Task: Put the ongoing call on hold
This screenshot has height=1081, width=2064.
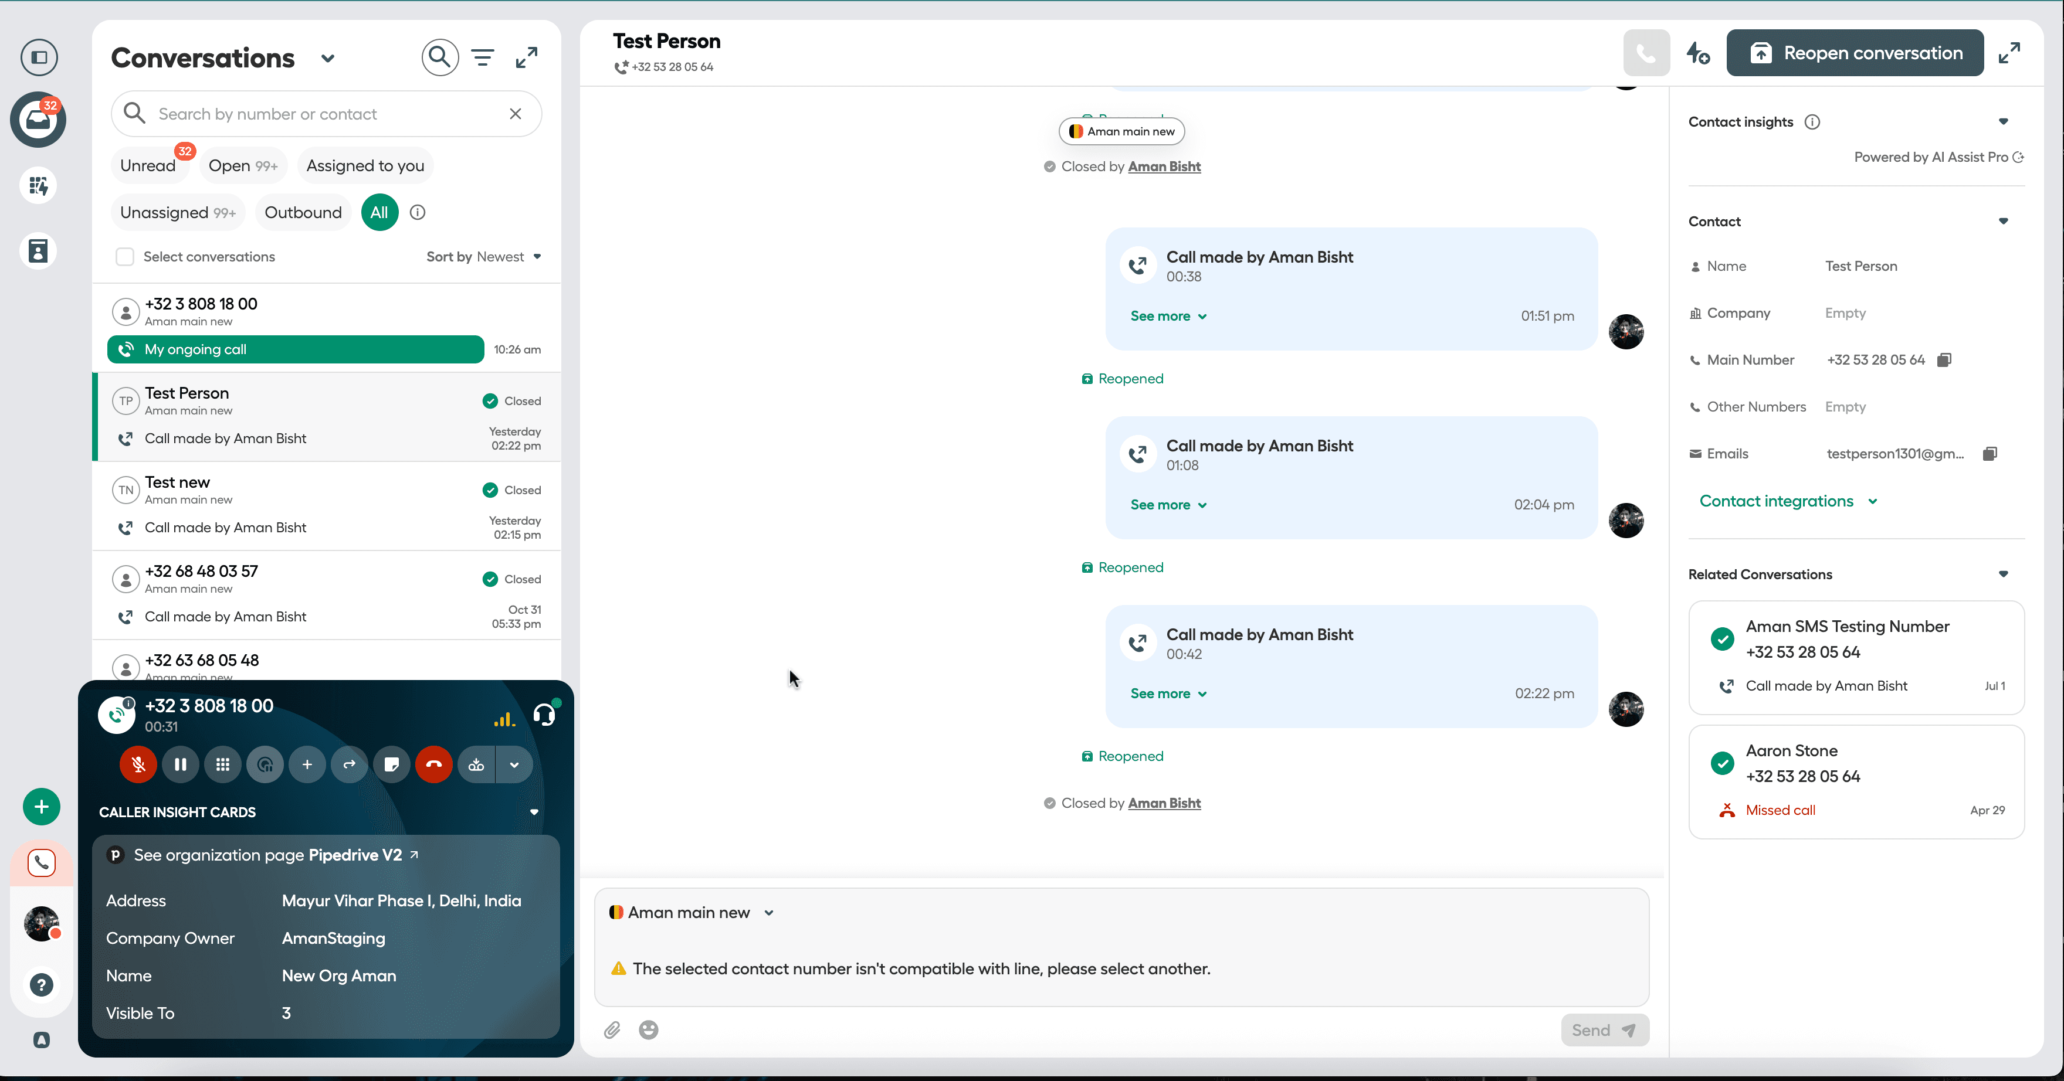Action: (x=180, y=764)
